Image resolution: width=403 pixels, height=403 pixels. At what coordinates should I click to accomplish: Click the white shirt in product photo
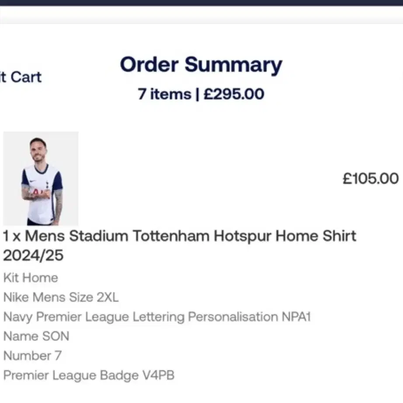tap(42, 194)
